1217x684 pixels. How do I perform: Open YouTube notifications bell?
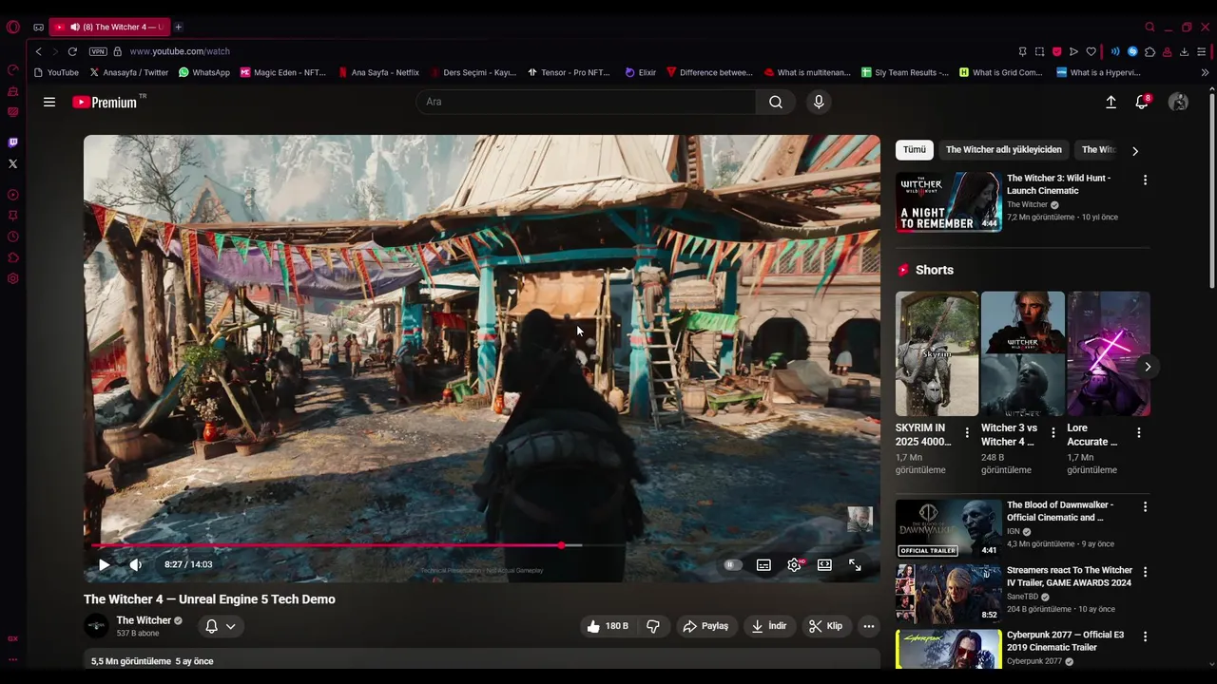click(1142, 102)
